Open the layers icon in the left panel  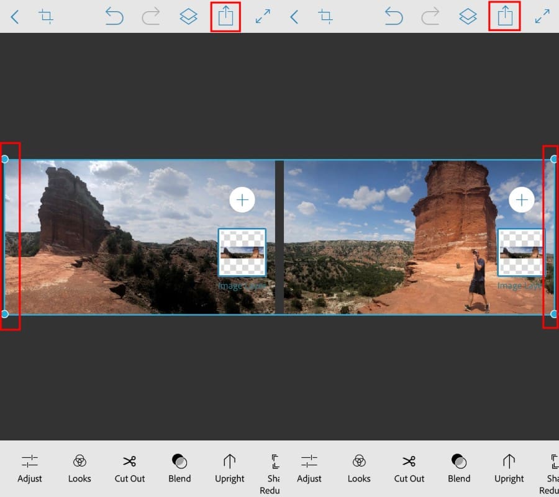pyautogui.click(x=188, y=17)
